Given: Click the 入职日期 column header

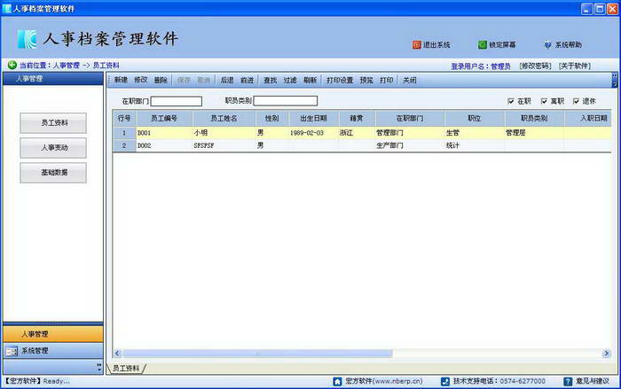Looking at the screenshot, I should click(587, 119).
